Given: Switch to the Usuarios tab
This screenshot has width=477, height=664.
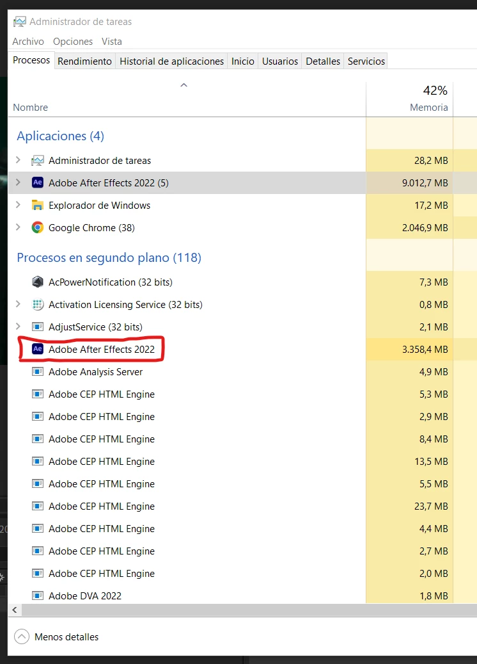Looking at the screenshot, I should [280, 61].
